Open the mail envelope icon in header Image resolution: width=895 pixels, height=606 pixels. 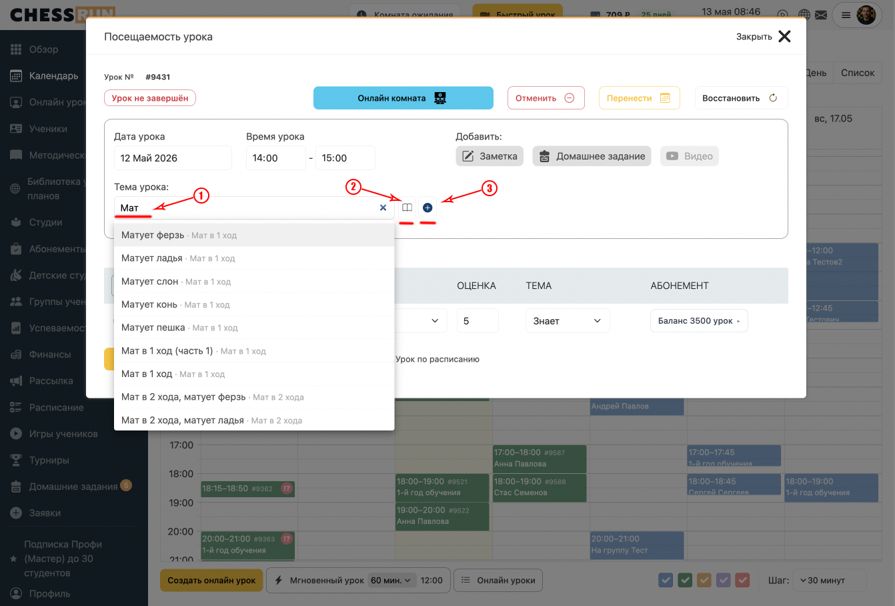(821, 15)
